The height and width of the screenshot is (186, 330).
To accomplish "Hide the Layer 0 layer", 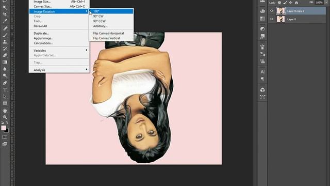I will (272, 19).
